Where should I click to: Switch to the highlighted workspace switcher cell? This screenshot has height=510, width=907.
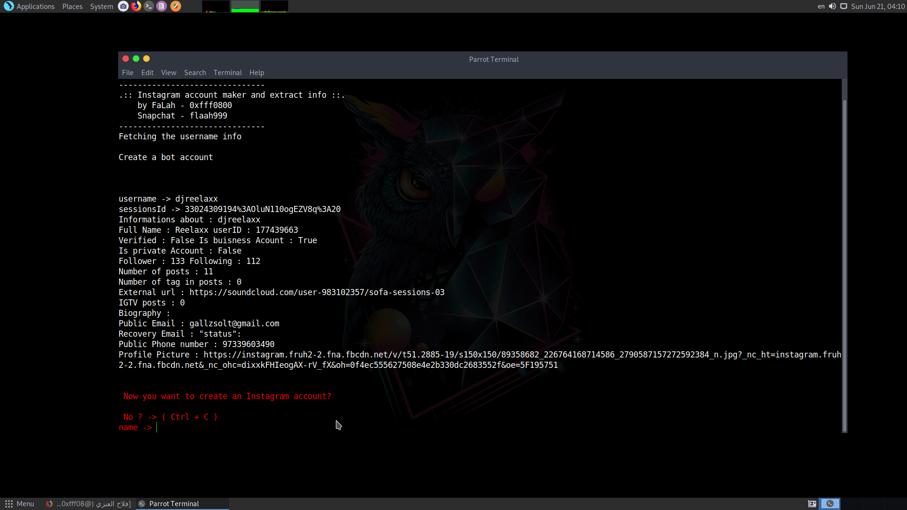830,504
